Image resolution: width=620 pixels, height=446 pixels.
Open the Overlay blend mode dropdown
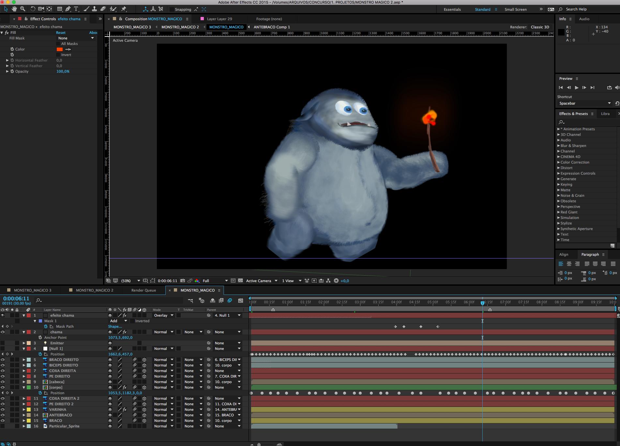coord(164,315)
